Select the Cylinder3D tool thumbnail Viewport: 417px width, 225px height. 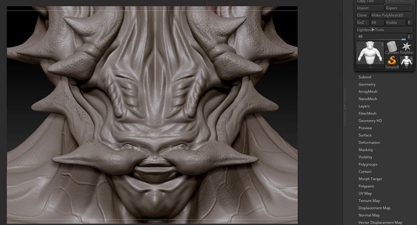pos(392,47)
